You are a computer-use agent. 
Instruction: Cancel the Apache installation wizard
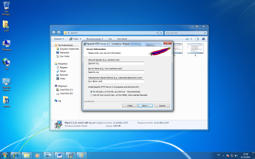pos(162,106)
